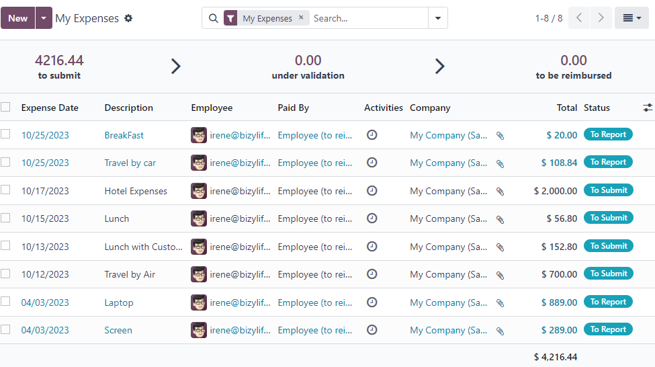Click into the Search input field
Image resolution: width=655 pixels, height=367 pixels.
368,18
